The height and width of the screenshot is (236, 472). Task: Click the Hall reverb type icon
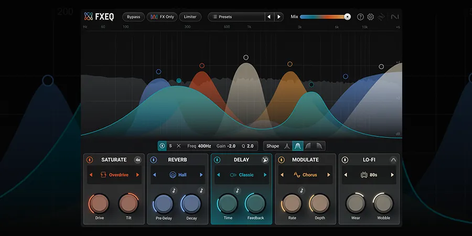pos(173,175)
